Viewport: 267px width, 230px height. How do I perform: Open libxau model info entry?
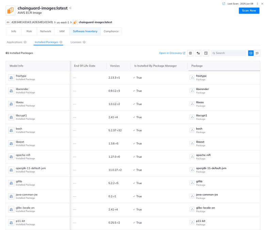(x=20, y=102)
